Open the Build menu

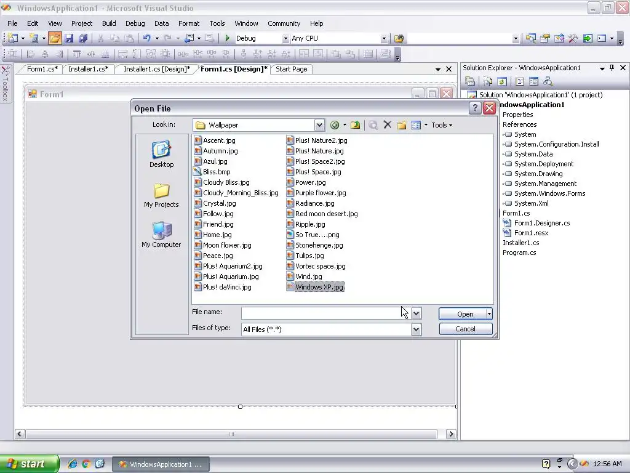(109, 23)
